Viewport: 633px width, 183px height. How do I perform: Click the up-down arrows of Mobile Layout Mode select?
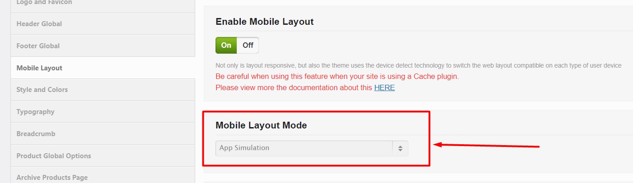click(400, 148)
